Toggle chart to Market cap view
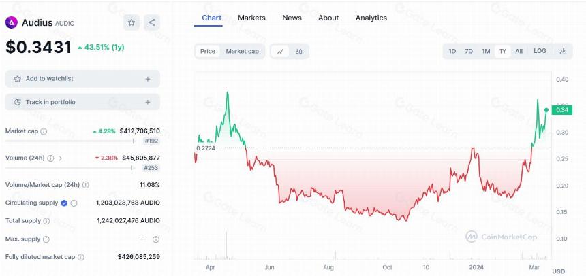The width and height of the screenshot is (586, 276). click(242, 52)
